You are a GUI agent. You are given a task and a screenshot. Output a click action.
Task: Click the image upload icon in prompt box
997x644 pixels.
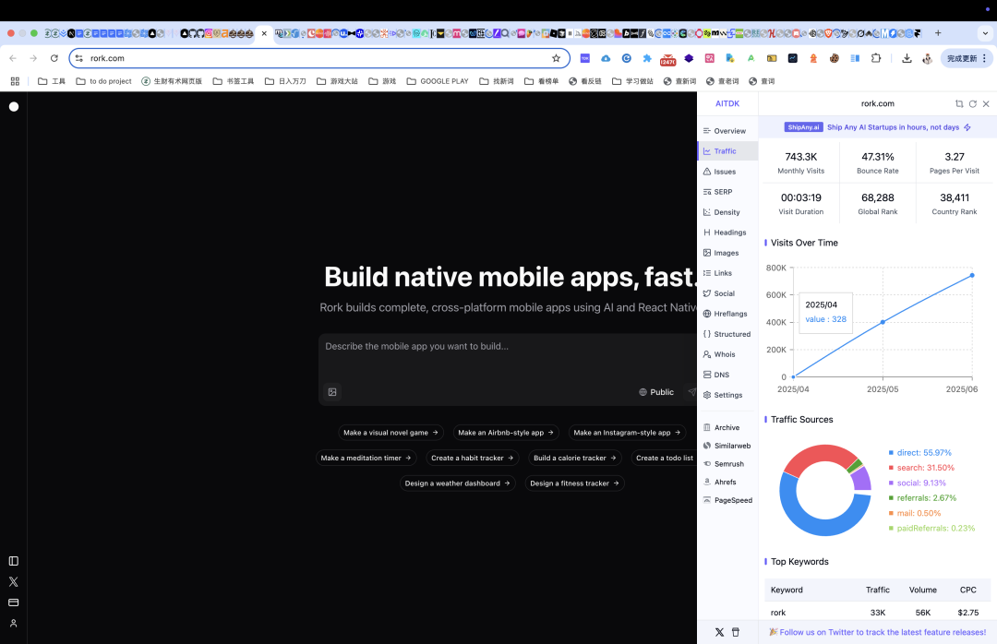click(332, 392)
